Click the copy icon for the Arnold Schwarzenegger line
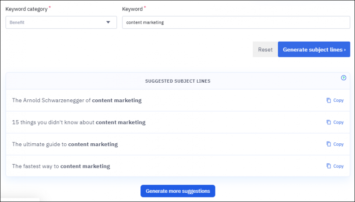Screen dimensions: 355x202 click(329, 100)
